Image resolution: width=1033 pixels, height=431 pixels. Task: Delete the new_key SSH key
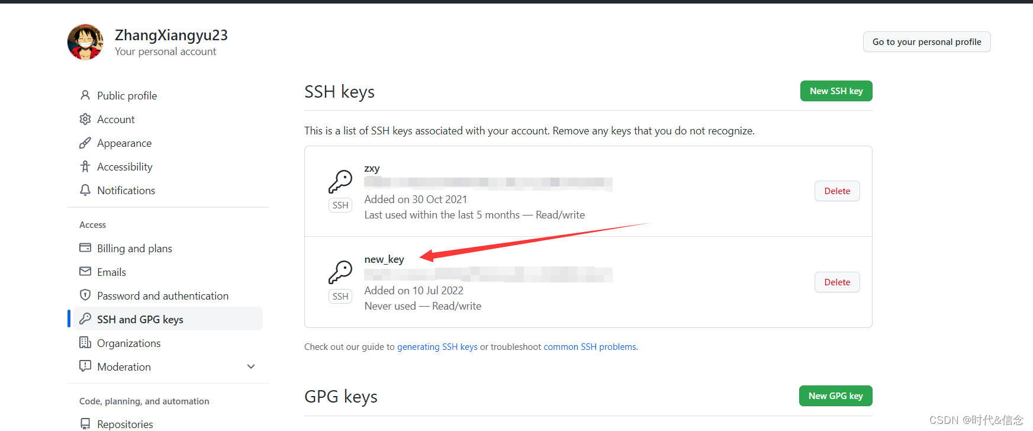837,282
